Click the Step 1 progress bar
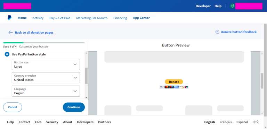 click(44, 43)
